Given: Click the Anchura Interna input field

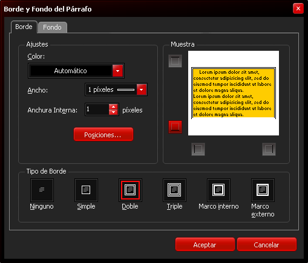Looking at the screenshot, I should [97, 109].
